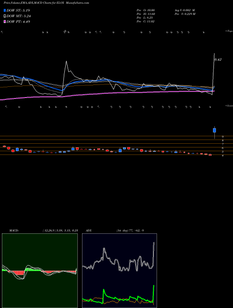
Task: Click the price axis label 9
Action: pos(223,137)
